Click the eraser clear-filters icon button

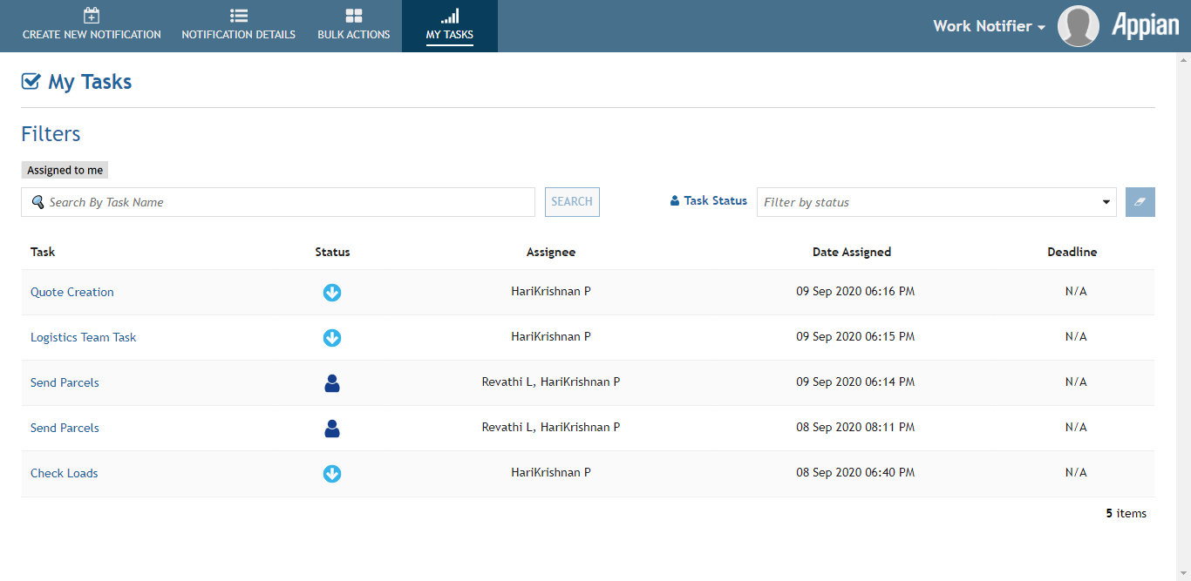1140,202
